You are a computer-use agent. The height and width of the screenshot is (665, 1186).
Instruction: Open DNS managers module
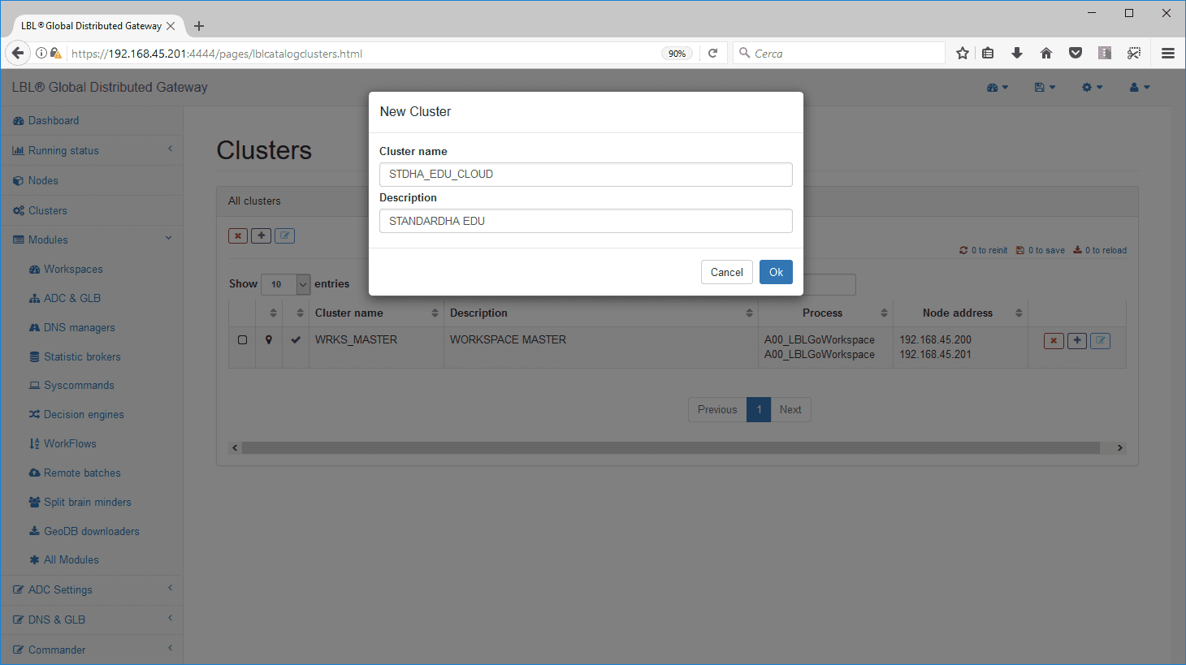79,327
